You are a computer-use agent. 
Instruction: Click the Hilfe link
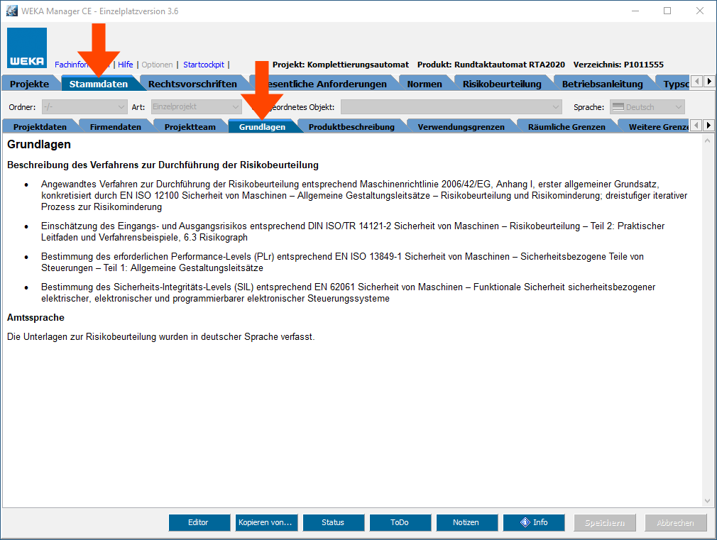tap(126, 65)
